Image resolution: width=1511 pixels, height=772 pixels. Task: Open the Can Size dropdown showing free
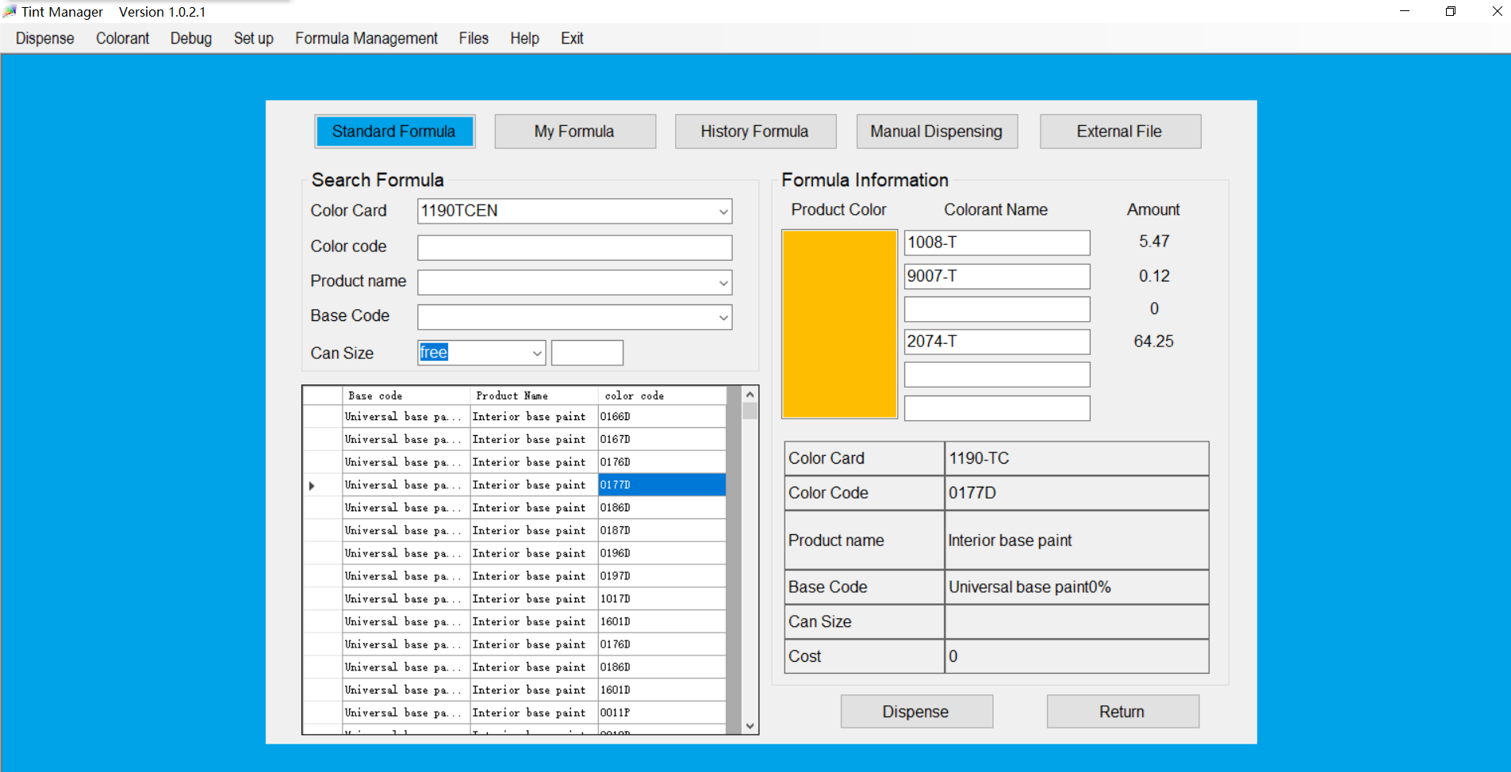(537, 354)
